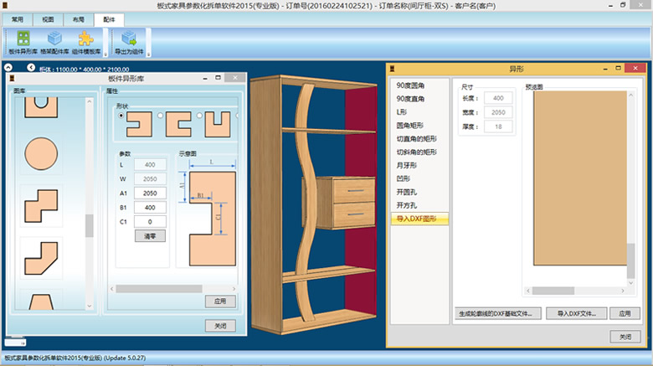Select the second notch shape radio button
This screenshot has width=653, height=366.
[x=159, y=116]
